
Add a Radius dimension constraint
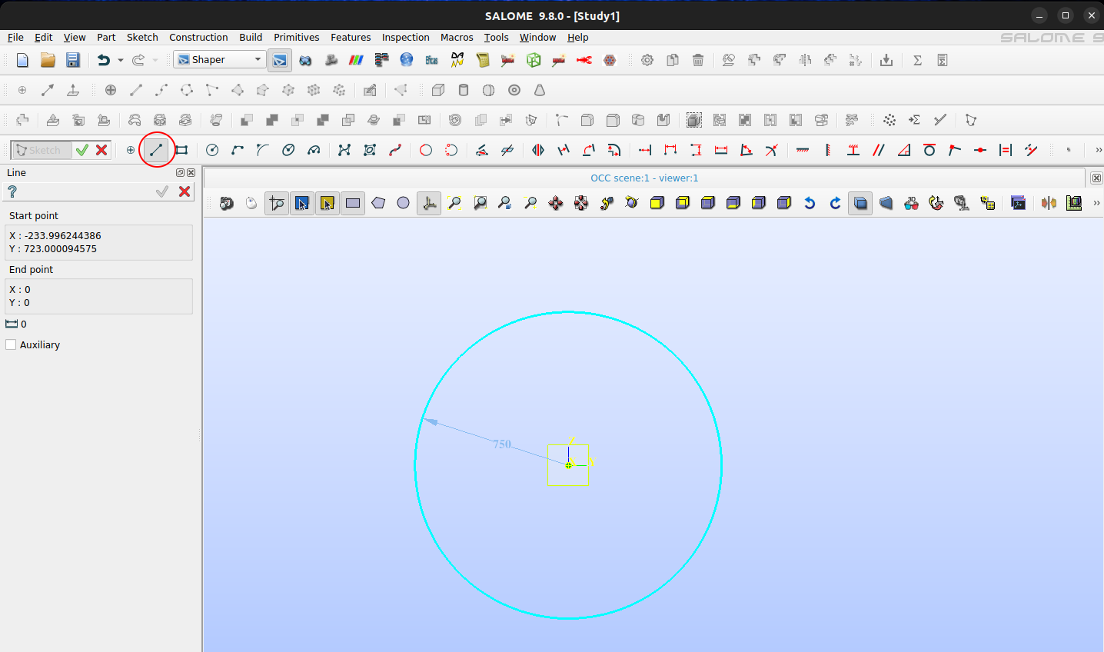pos(772,150)
